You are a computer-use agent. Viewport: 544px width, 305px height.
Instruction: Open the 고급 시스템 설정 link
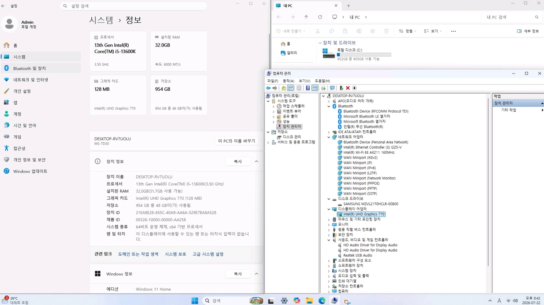tap(208, 254)
